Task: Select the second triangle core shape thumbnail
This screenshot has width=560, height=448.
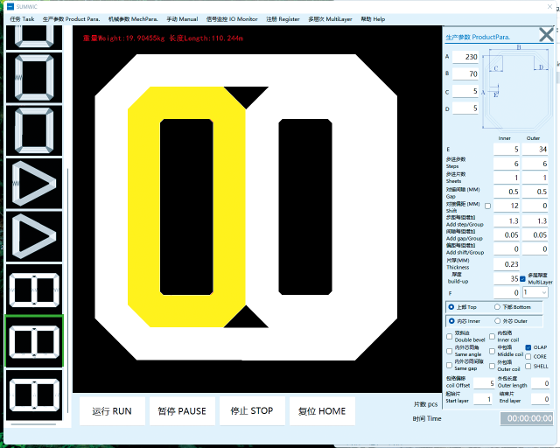Action: pyautogui.click(x=34, y=236)
